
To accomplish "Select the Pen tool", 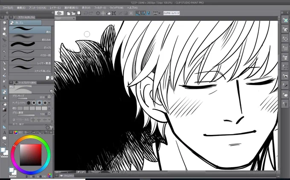I will click(4, 63).
